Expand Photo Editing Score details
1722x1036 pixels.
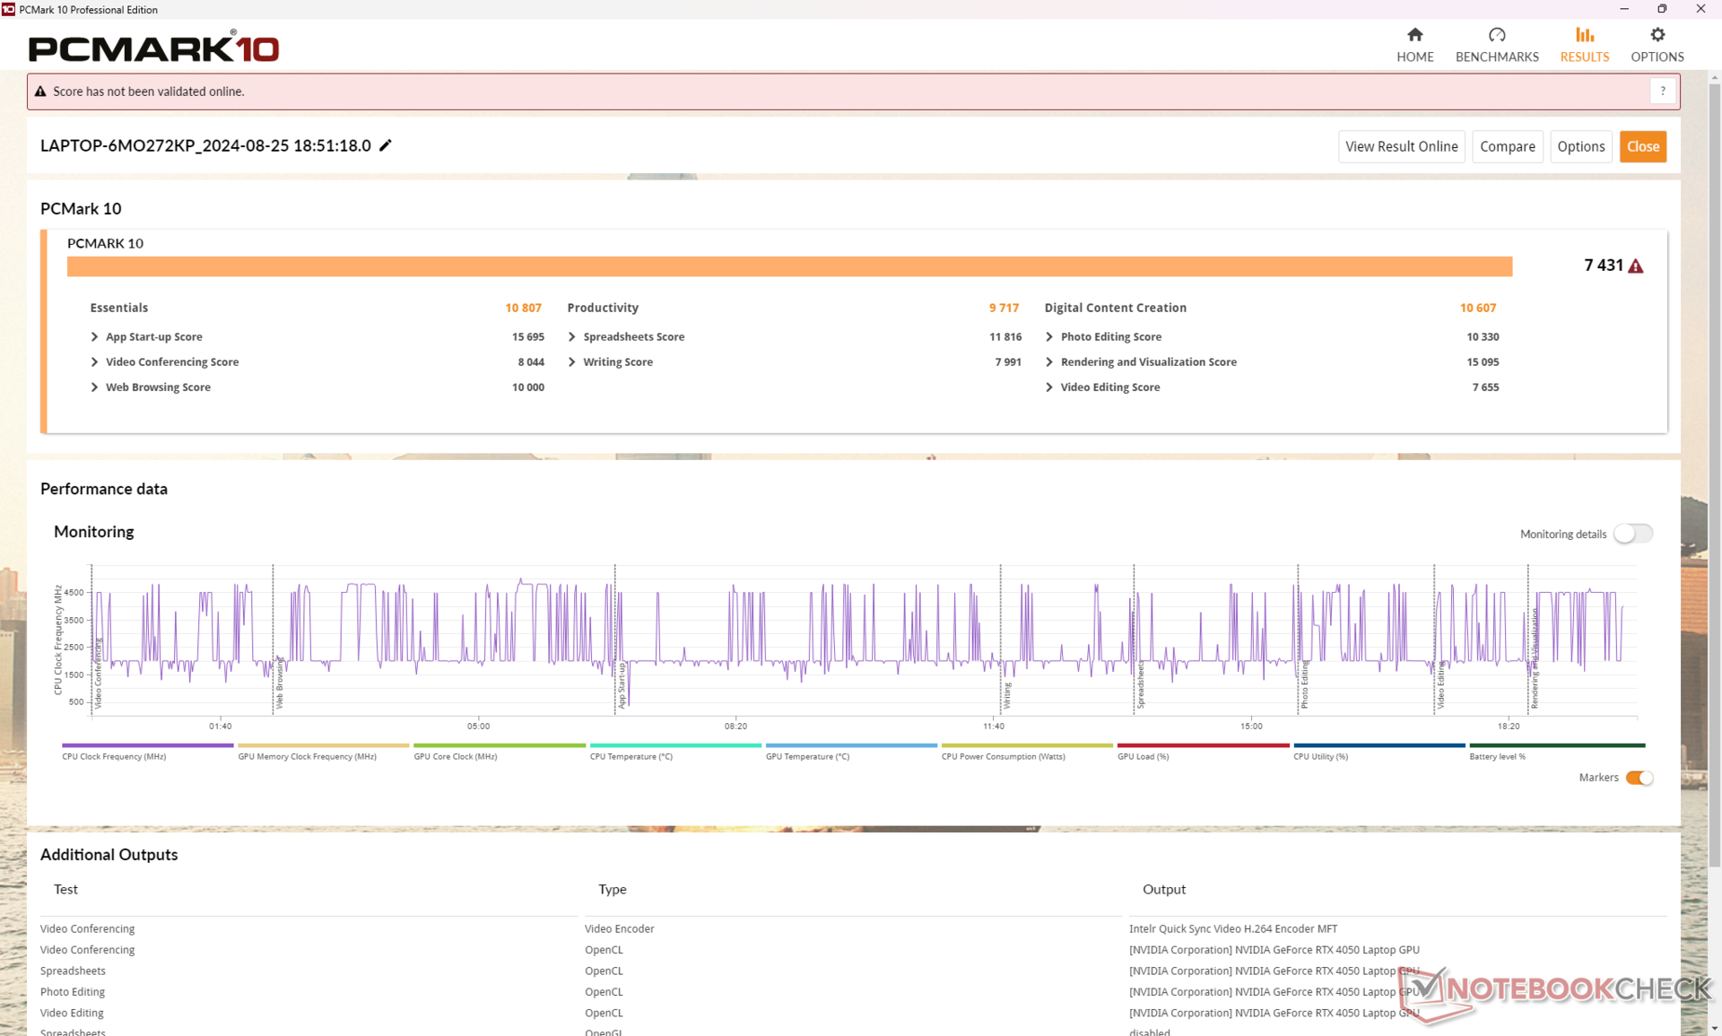click(x=1049, y=337)
